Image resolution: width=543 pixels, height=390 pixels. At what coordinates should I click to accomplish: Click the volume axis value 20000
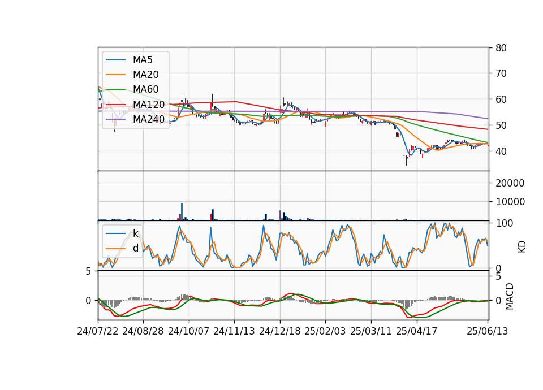510,183
